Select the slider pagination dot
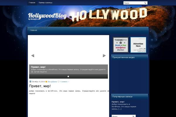176x117 pixels. [68, 76]
